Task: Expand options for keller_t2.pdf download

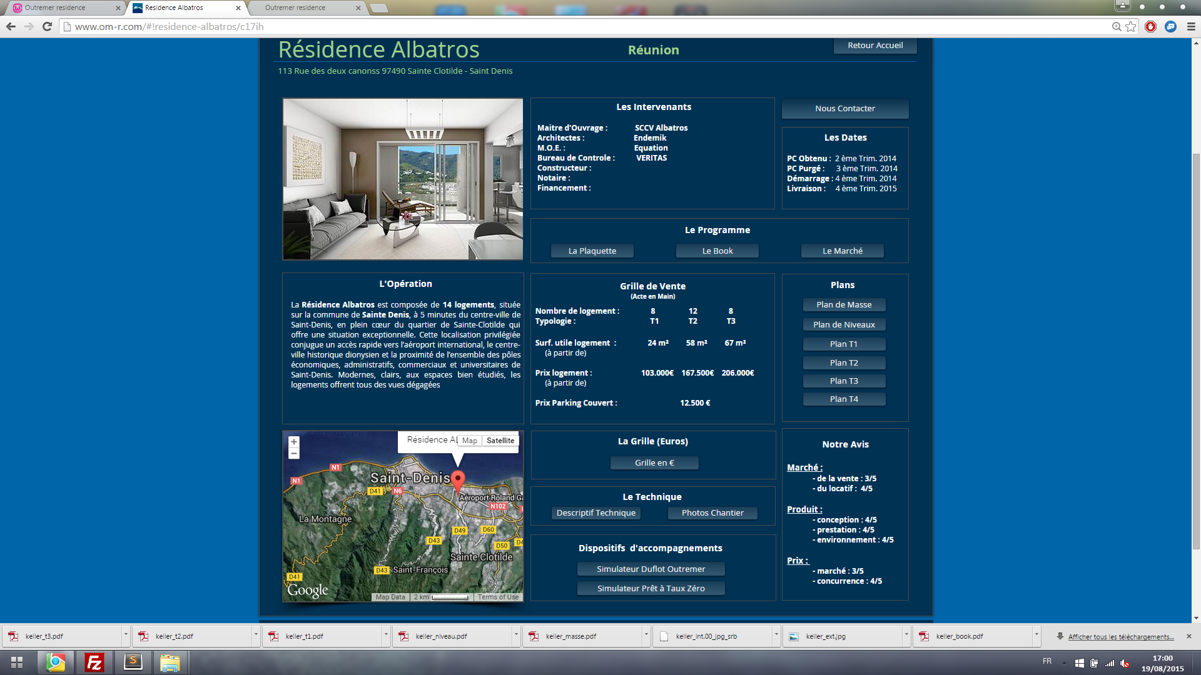Action: pos(255,635)
